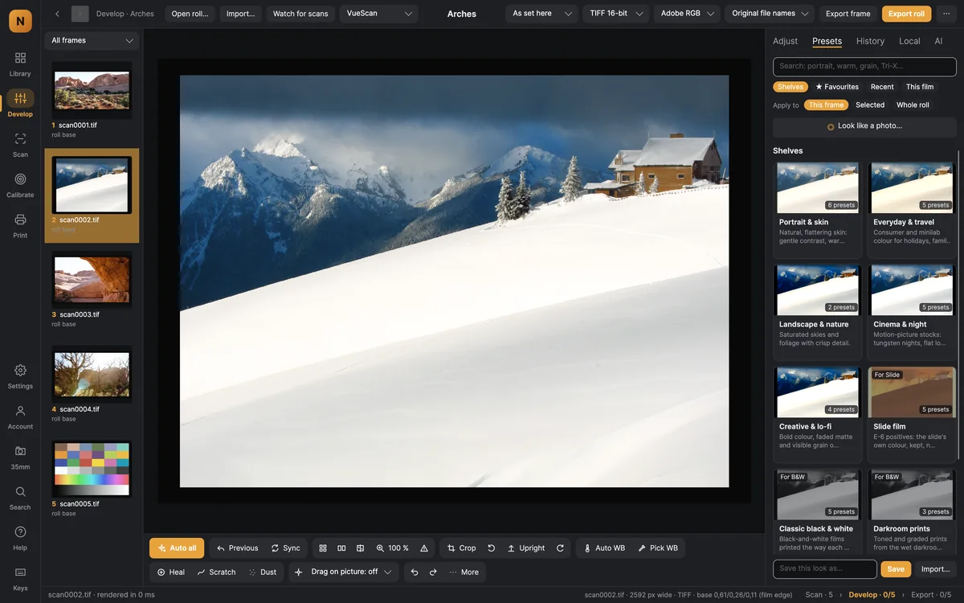Image resolution: width=964 pixels, height=603 pixels.
Task: Click in the presets search field
Action: click(x=864, y=66)
